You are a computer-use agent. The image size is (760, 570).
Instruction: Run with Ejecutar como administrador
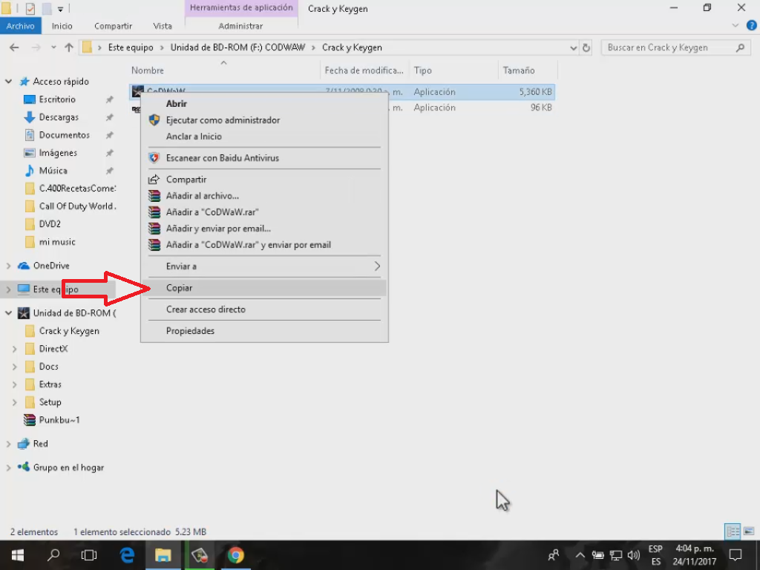(x=265, y=120)
